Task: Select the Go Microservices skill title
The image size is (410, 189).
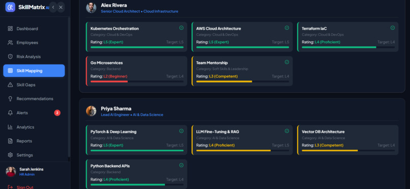Action: pos(106,63)
